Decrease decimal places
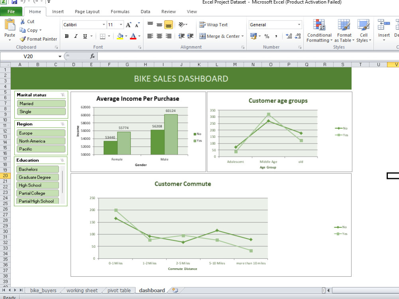The image size is (399, 299). click(x=298, y=36)
